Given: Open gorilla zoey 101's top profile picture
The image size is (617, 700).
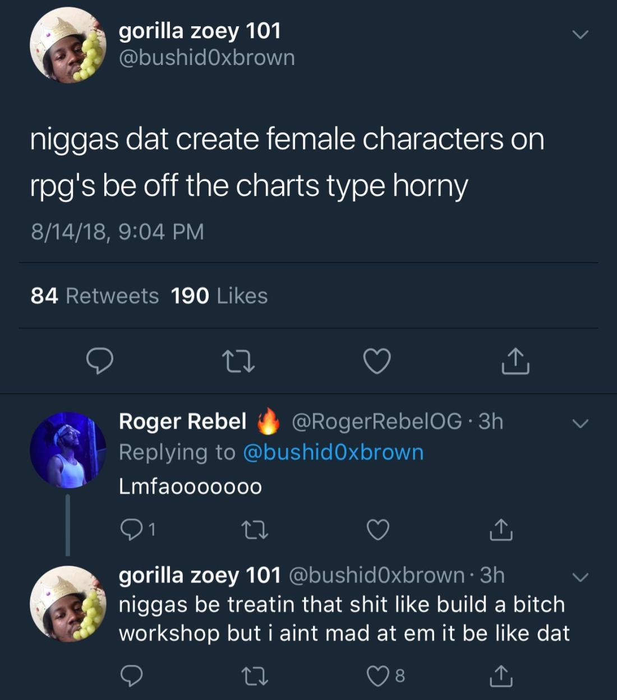Looking at the screenshot, I should tap(68, 45).
